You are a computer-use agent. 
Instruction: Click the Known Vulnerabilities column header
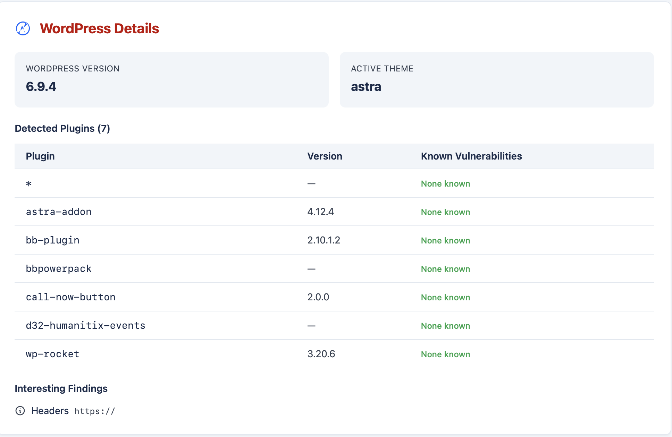pos(471,156)
